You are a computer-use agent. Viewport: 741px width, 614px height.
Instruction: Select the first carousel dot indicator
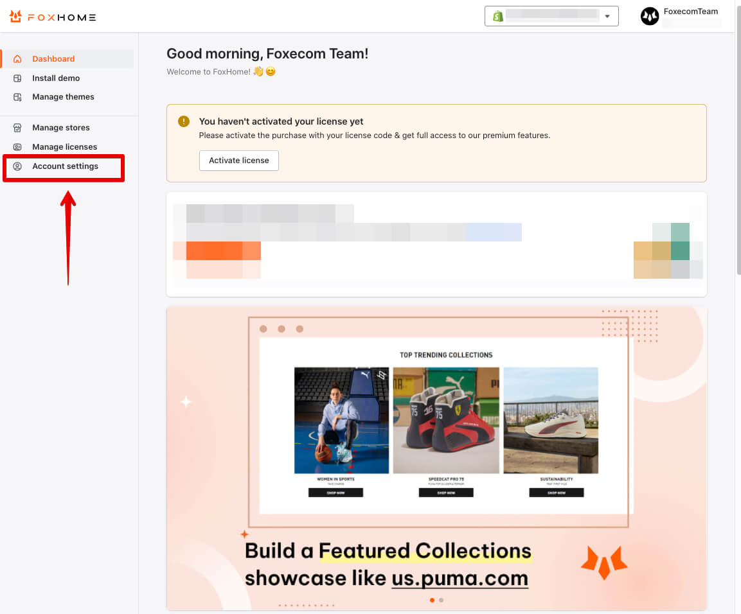[x=432, y=601]
